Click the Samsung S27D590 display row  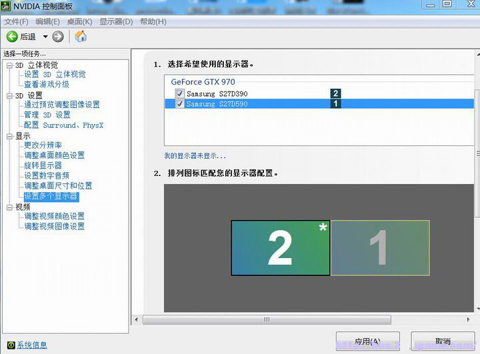pos(319,103)
